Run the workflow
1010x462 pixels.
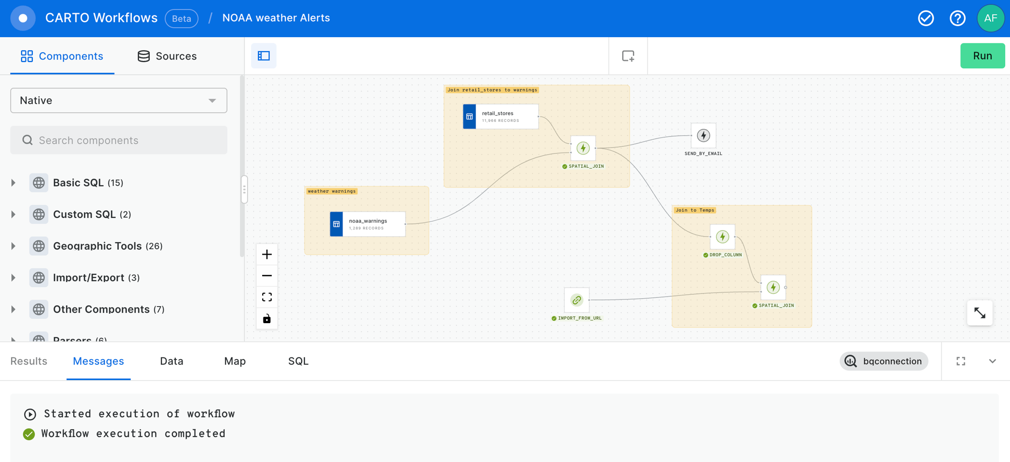pos(982,56)
